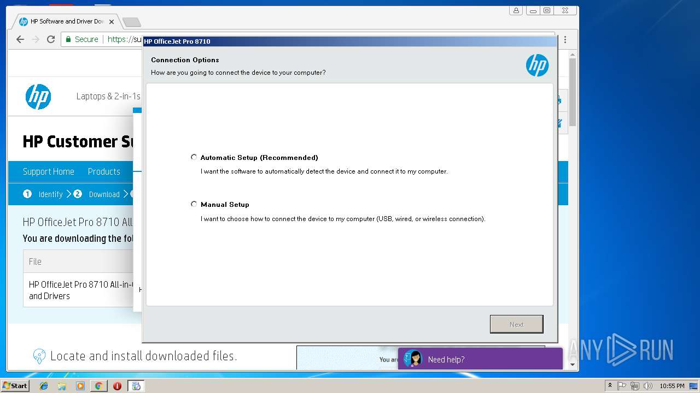
Task: Click the Locate and install downloaded files text
Action: [143, 356]
